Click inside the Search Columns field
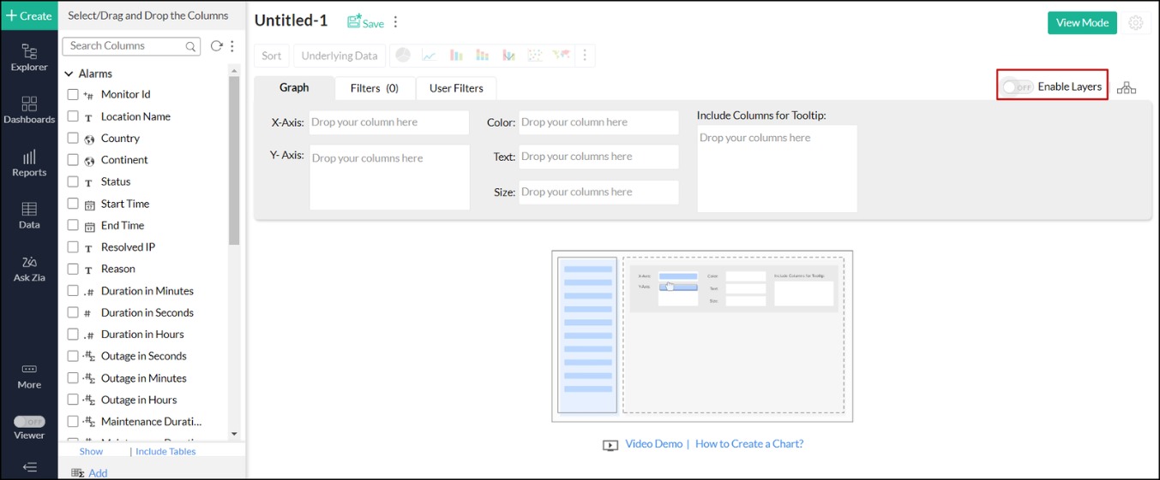This screenshot has width=1160, height=480. point(124,46)
